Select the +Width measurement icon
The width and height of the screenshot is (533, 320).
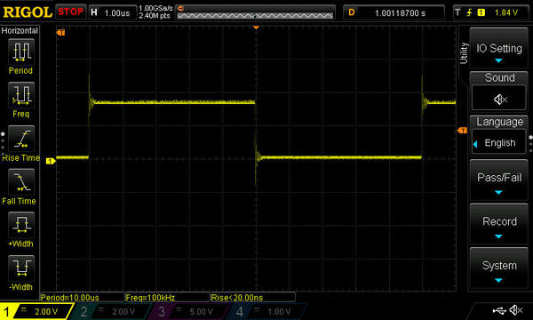click(x=21, y=225)
